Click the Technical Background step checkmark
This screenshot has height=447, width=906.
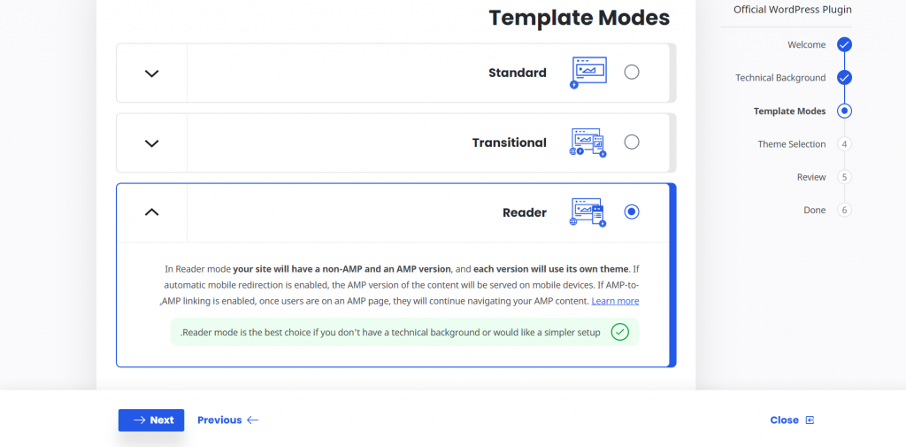[x=844, y=78]
